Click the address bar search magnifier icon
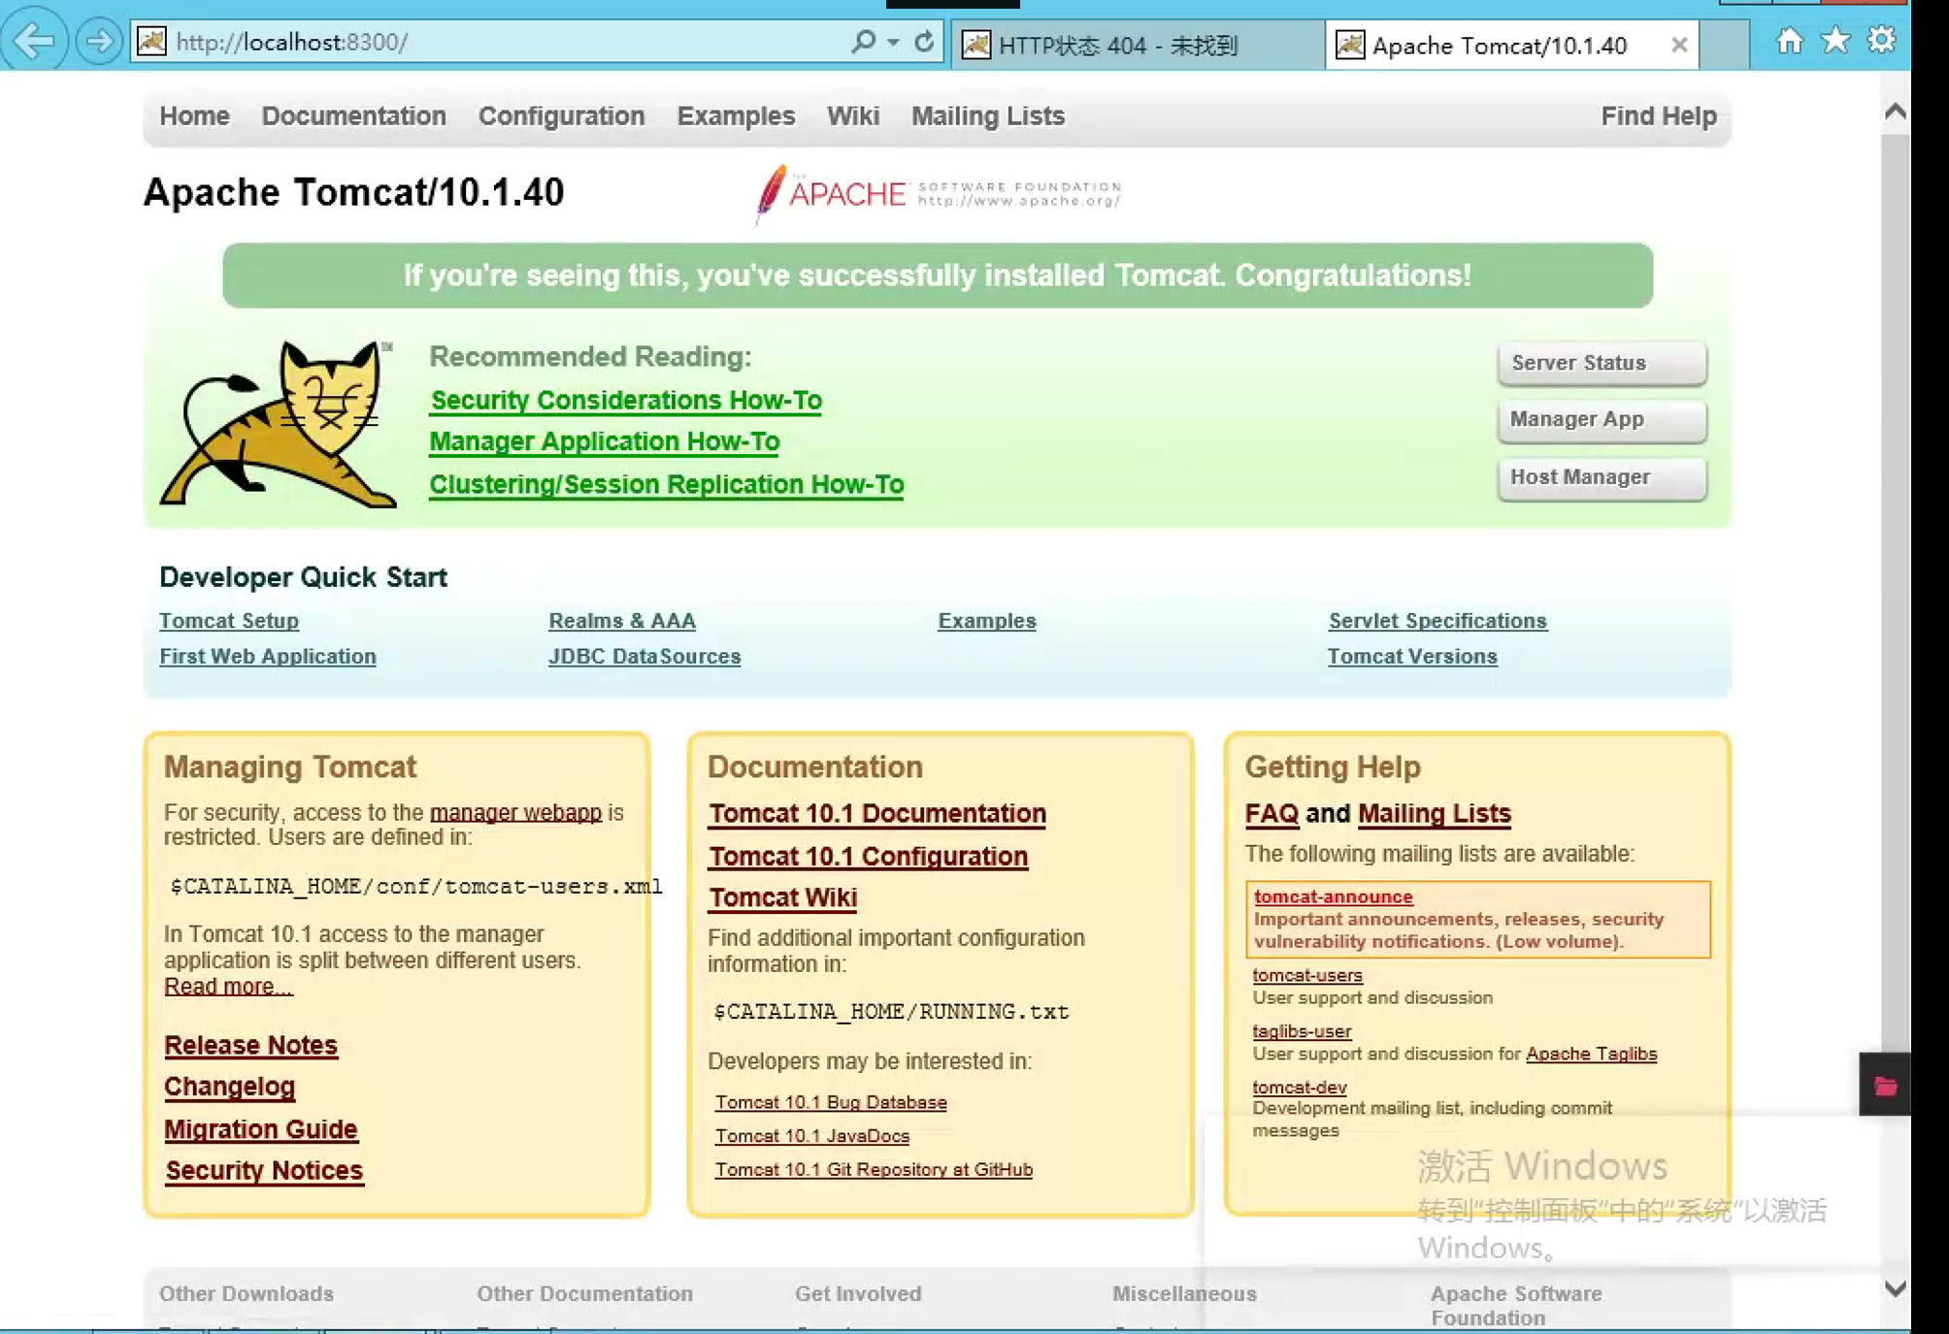1949x1334 pixels. pyautogui.click(x=862, y=42)
